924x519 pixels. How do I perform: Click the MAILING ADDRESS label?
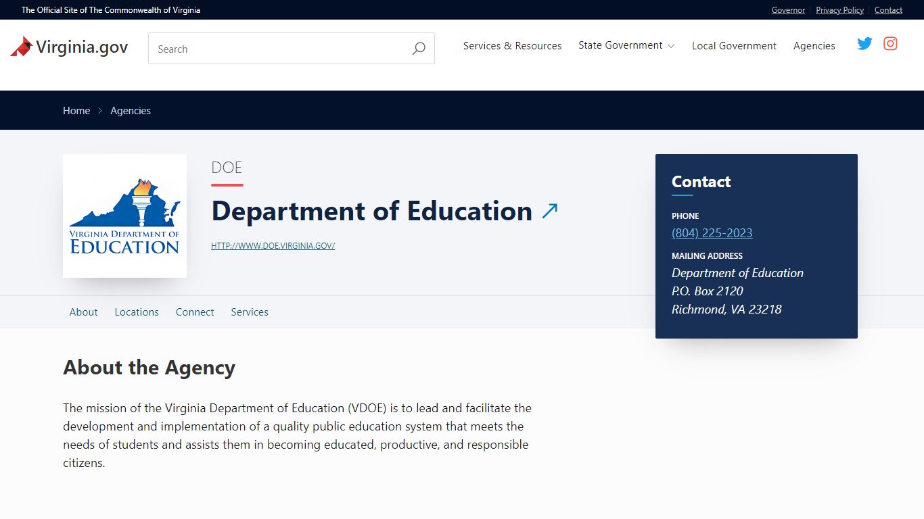pyautogui.click(x=707, y=256)
